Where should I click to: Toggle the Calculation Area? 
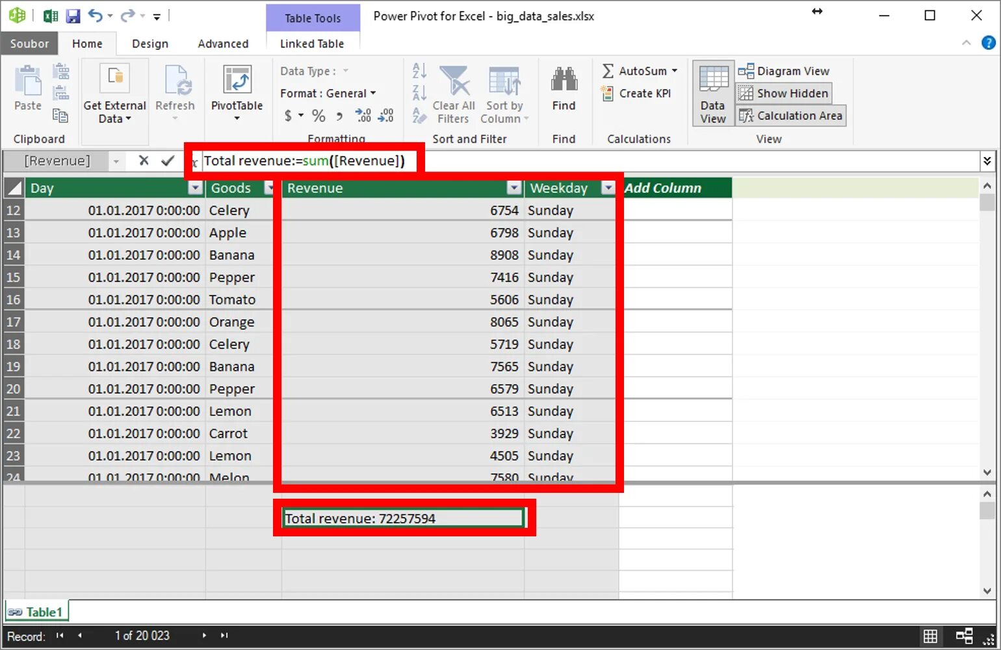point(790,116)
